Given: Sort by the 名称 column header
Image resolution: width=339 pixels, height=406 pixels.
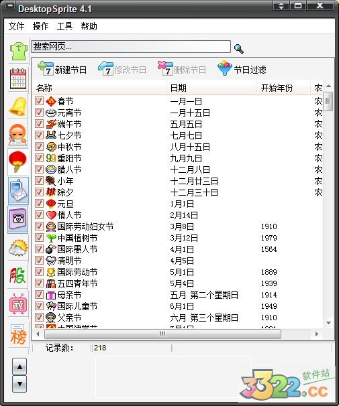Looking at the screenshot, I should click(99, 88).
